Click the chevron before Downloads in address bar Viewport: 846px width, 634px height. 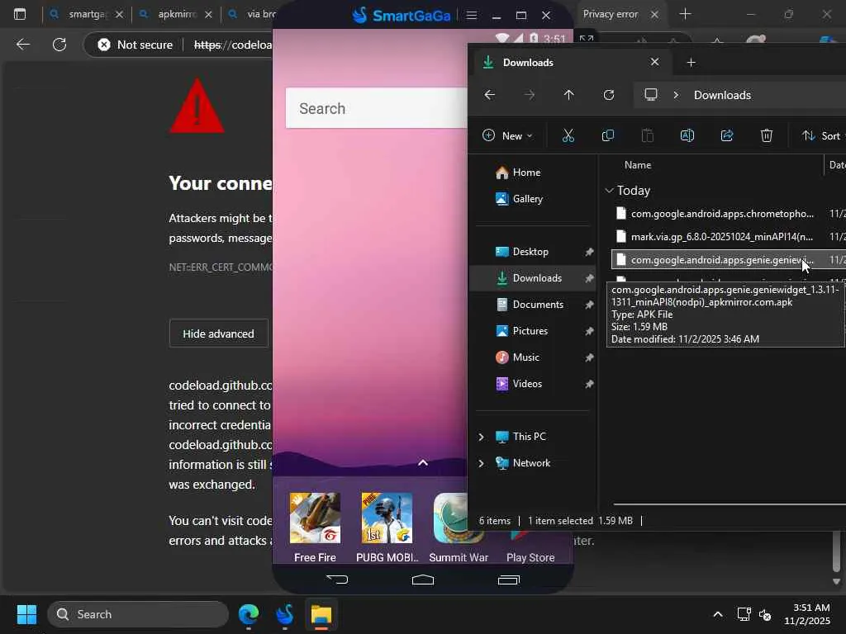676,95
